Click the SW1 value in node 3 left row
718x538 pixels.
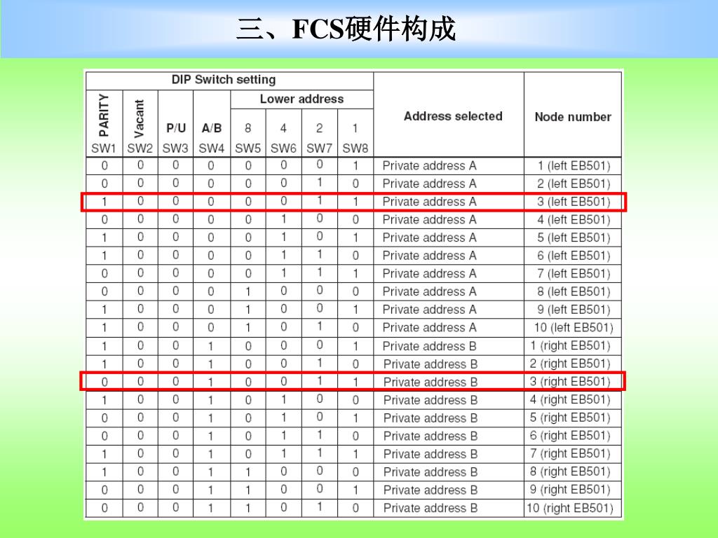[104, 202]
